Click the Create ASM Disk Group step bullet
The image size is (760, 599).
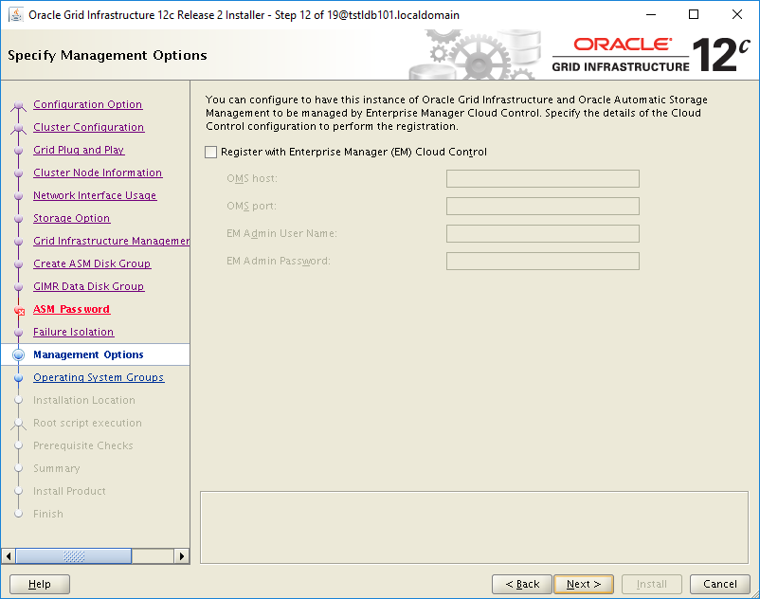[18, 264]
